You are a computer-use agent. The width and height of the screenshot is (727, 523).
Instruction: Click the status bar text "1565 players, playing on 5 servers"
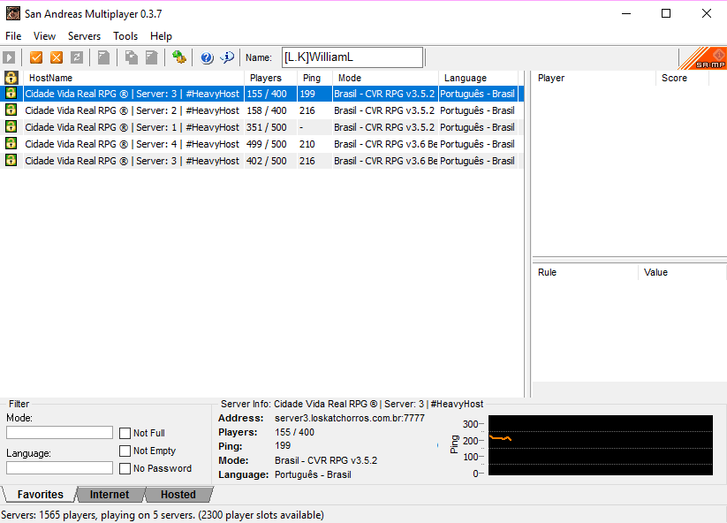click(x=116, y=515)
